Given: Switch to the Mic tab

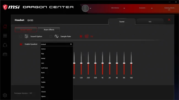Looking at the screenshot, I should [150, 22].
